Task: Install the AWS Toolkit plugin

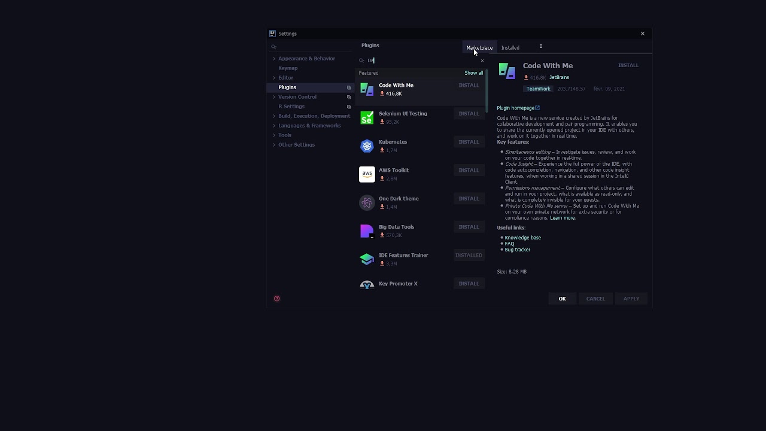Action: click(x=469, y=170)
